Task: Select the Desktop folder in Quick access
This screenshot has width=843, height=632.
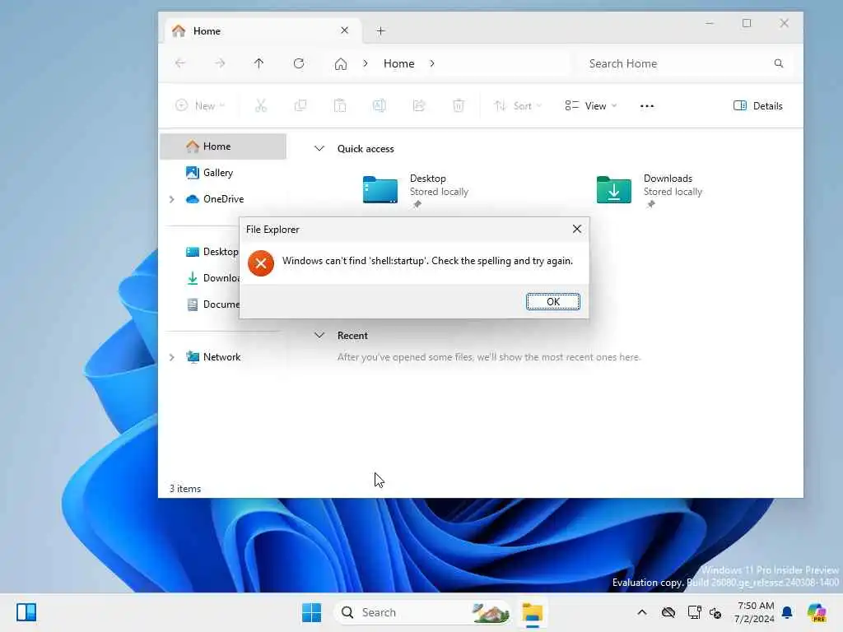Action: (x=417, y=190)
